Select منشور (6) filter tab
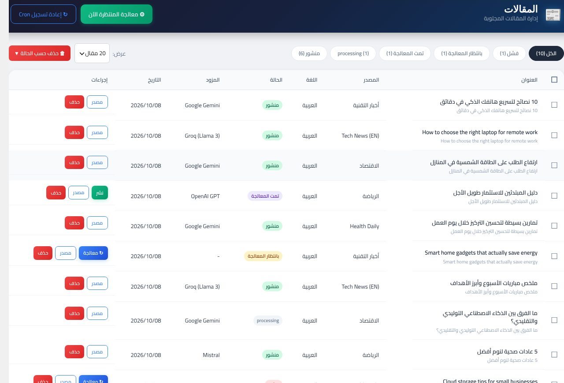 [x=309, y=53]
